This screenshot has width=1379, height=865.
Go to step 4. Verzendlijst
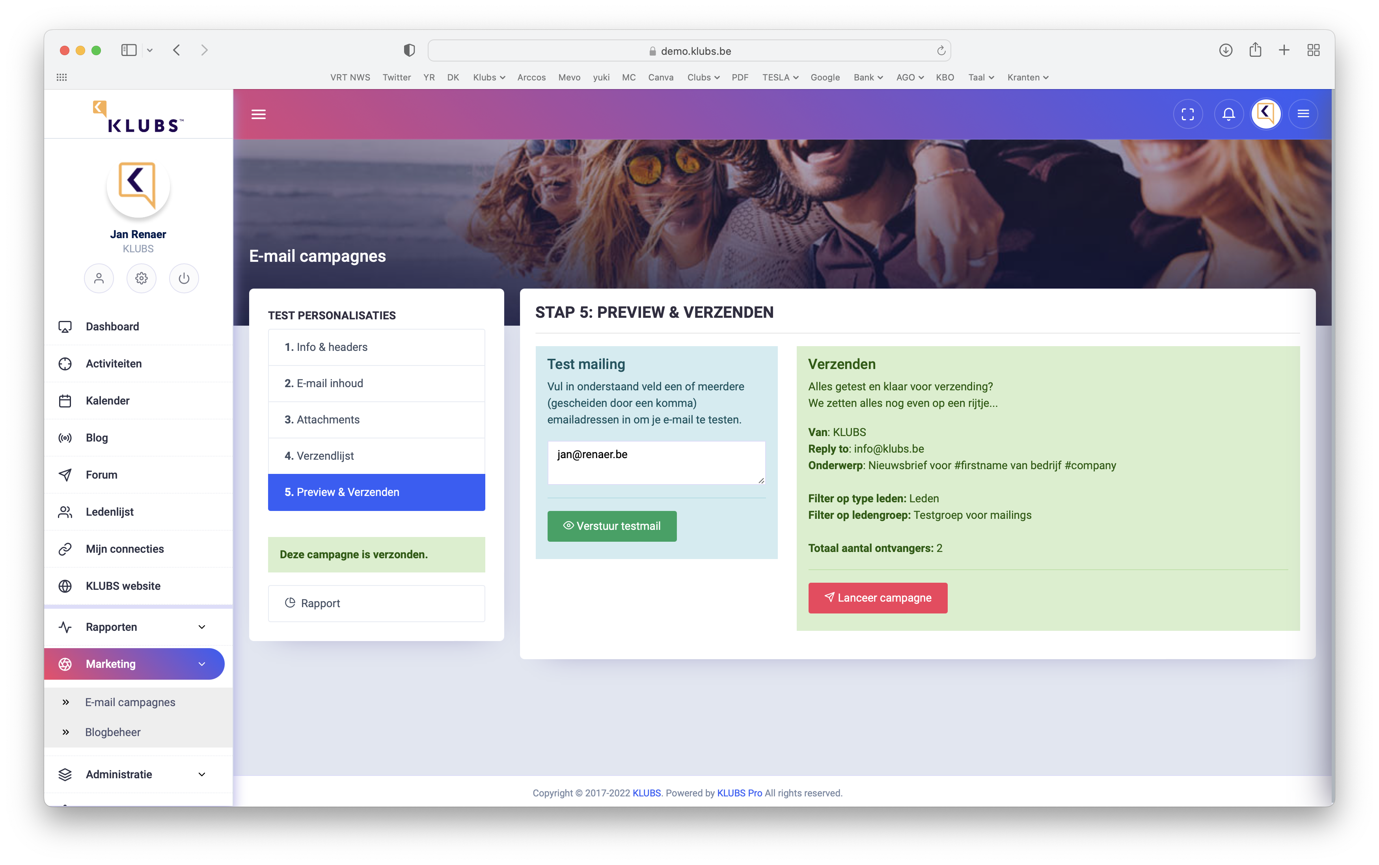coord(376,456)
